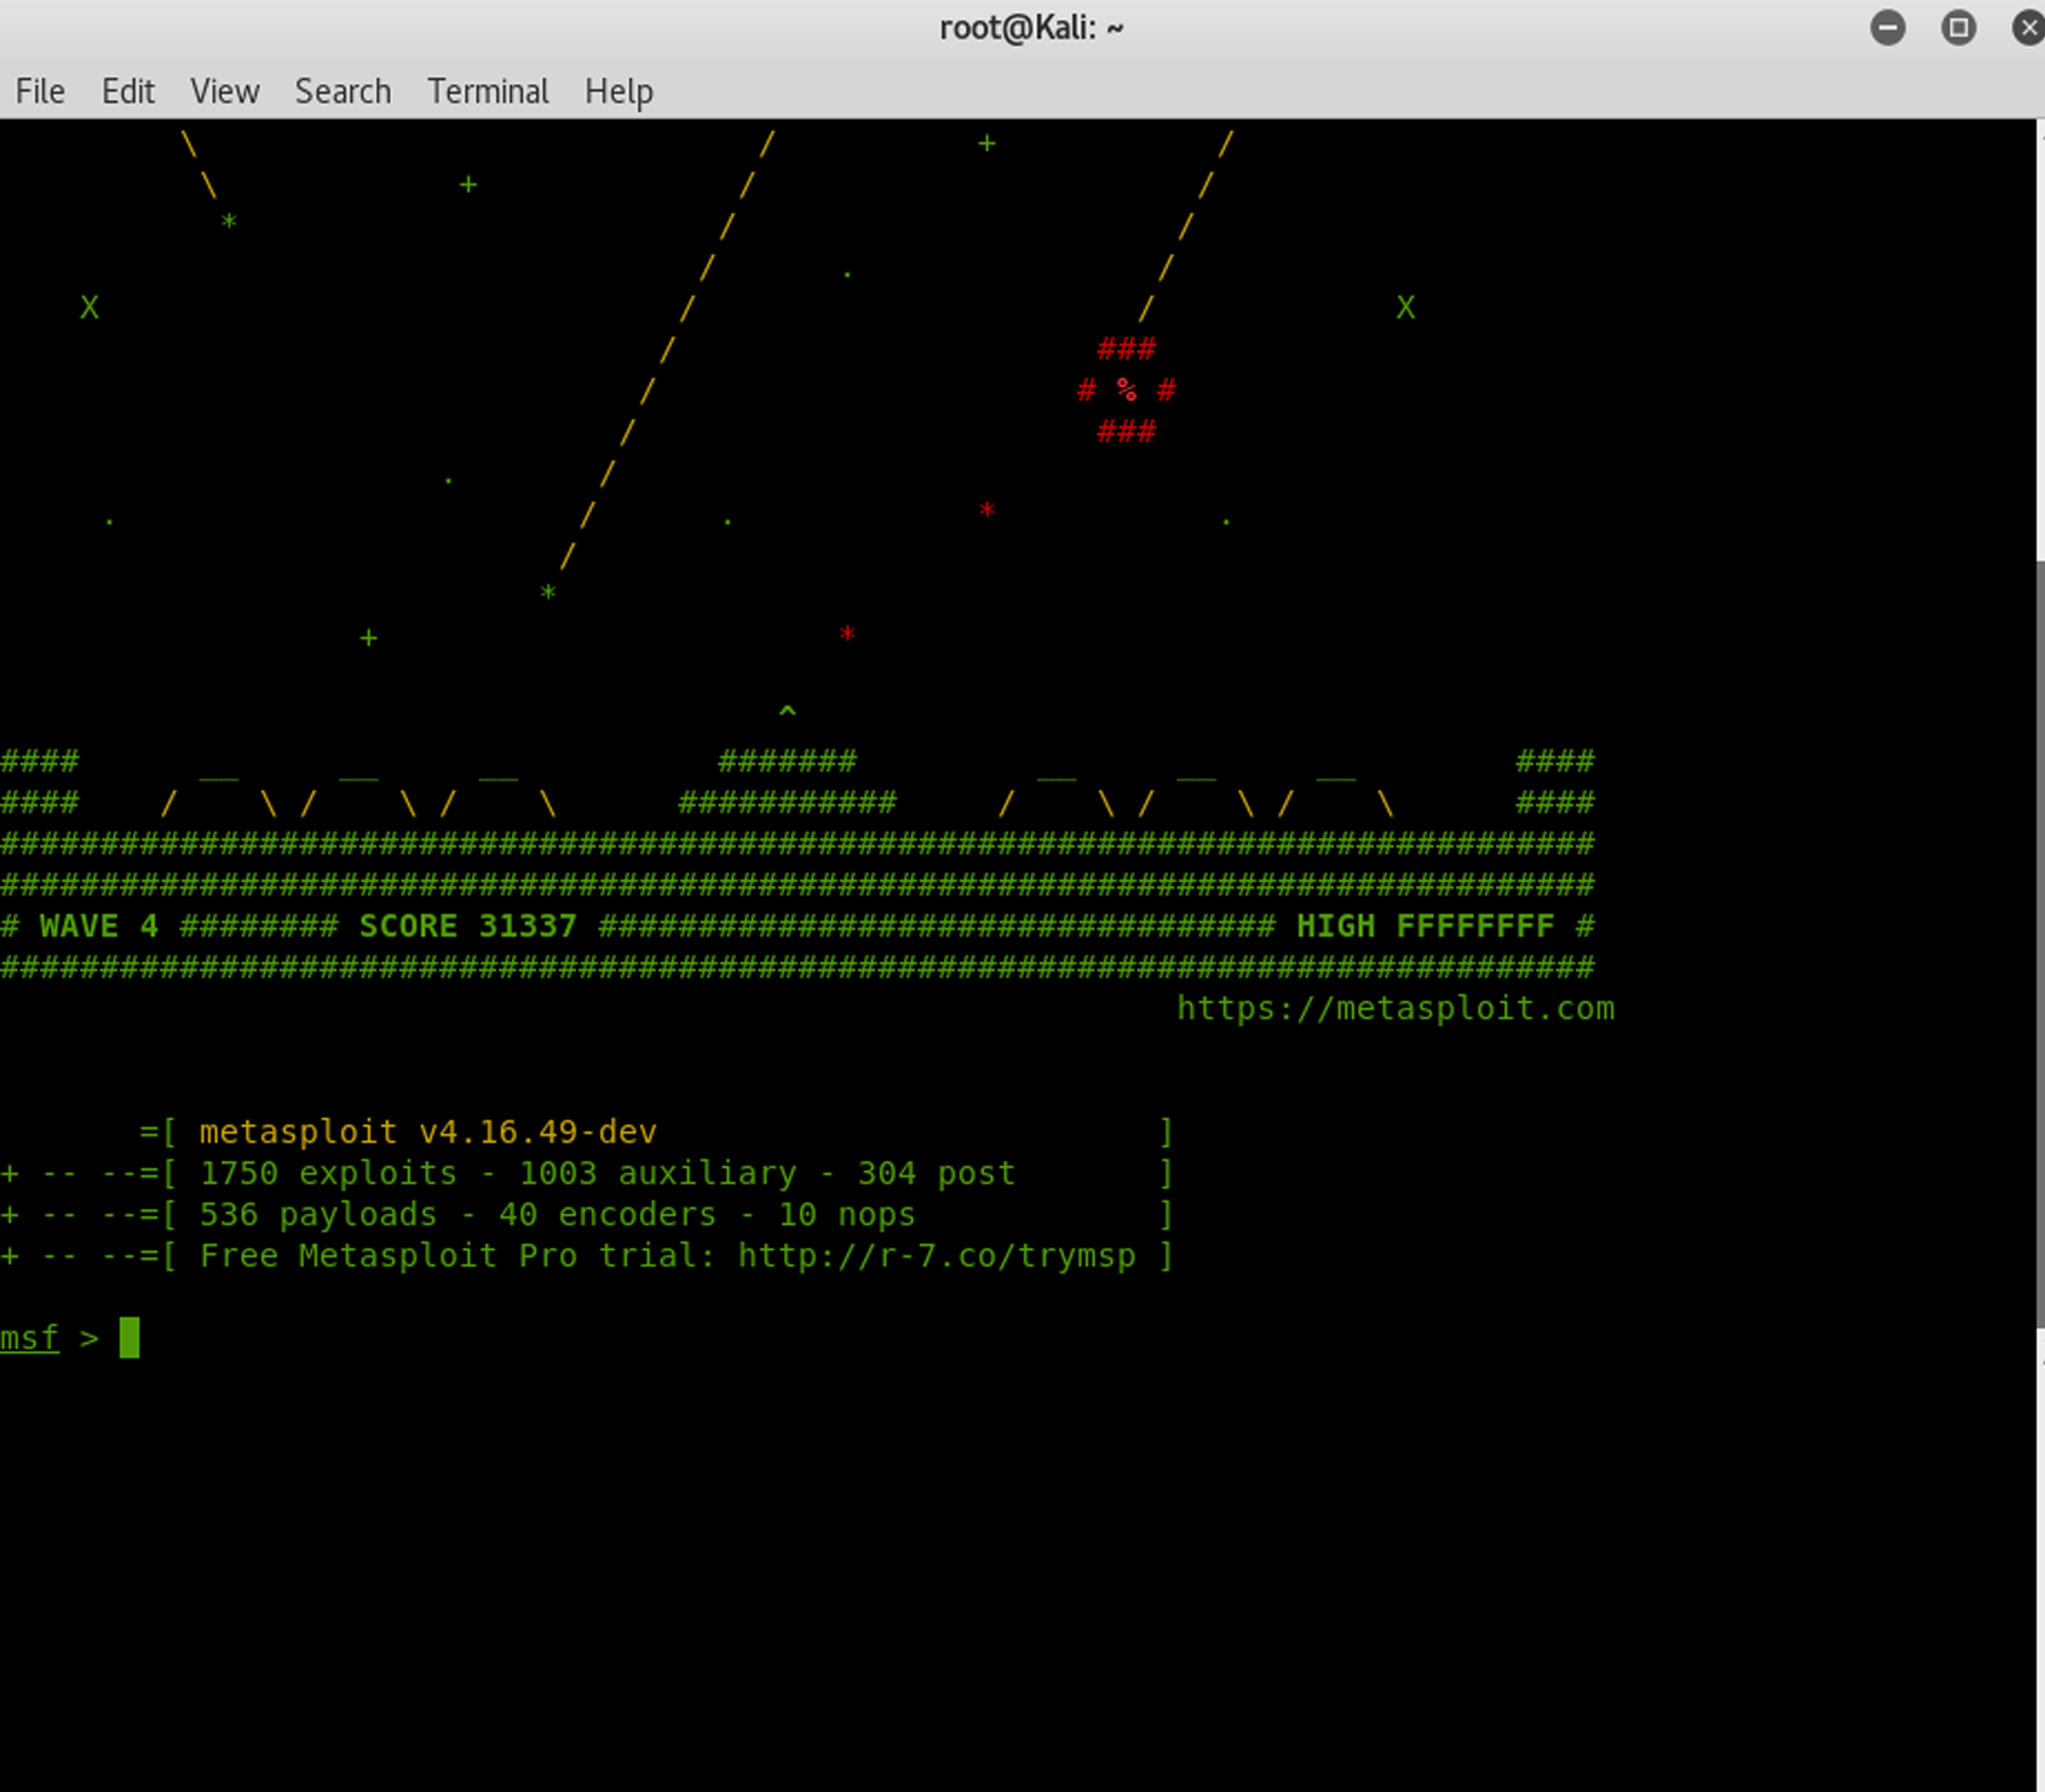Click the '536 payloads' text
This screenshot has width=2045, height=1792.
[318, 1214]
